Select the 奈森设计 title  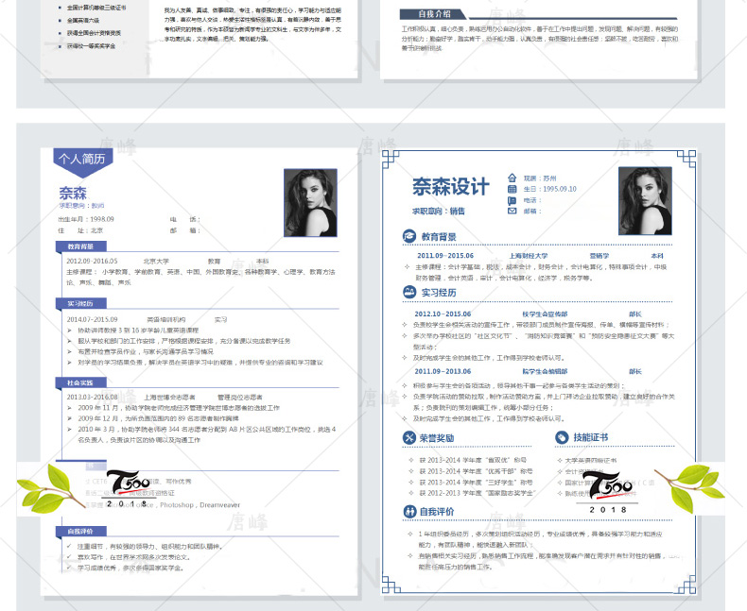pyautogui.click(x=451, y=187)
